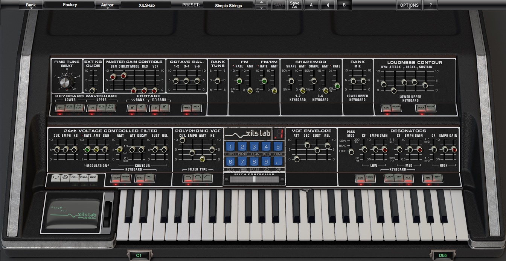Open the OPTIONS menu
Image resolution: width=506 pixels, height=261 pixels.
coord(409,5)
